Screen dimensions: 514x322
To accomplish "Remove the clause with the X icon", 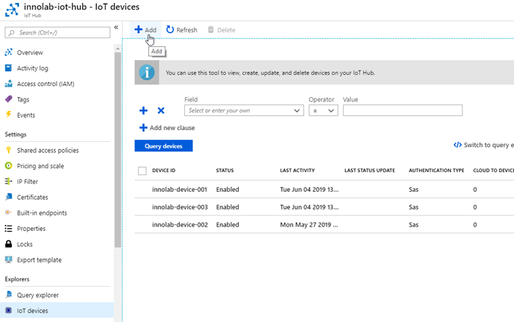I will pyautogui.click(x=161, y=111).
